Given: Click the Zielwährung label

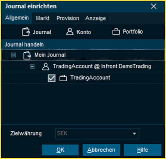Looking at the screenshot, I should coord(26,133).
